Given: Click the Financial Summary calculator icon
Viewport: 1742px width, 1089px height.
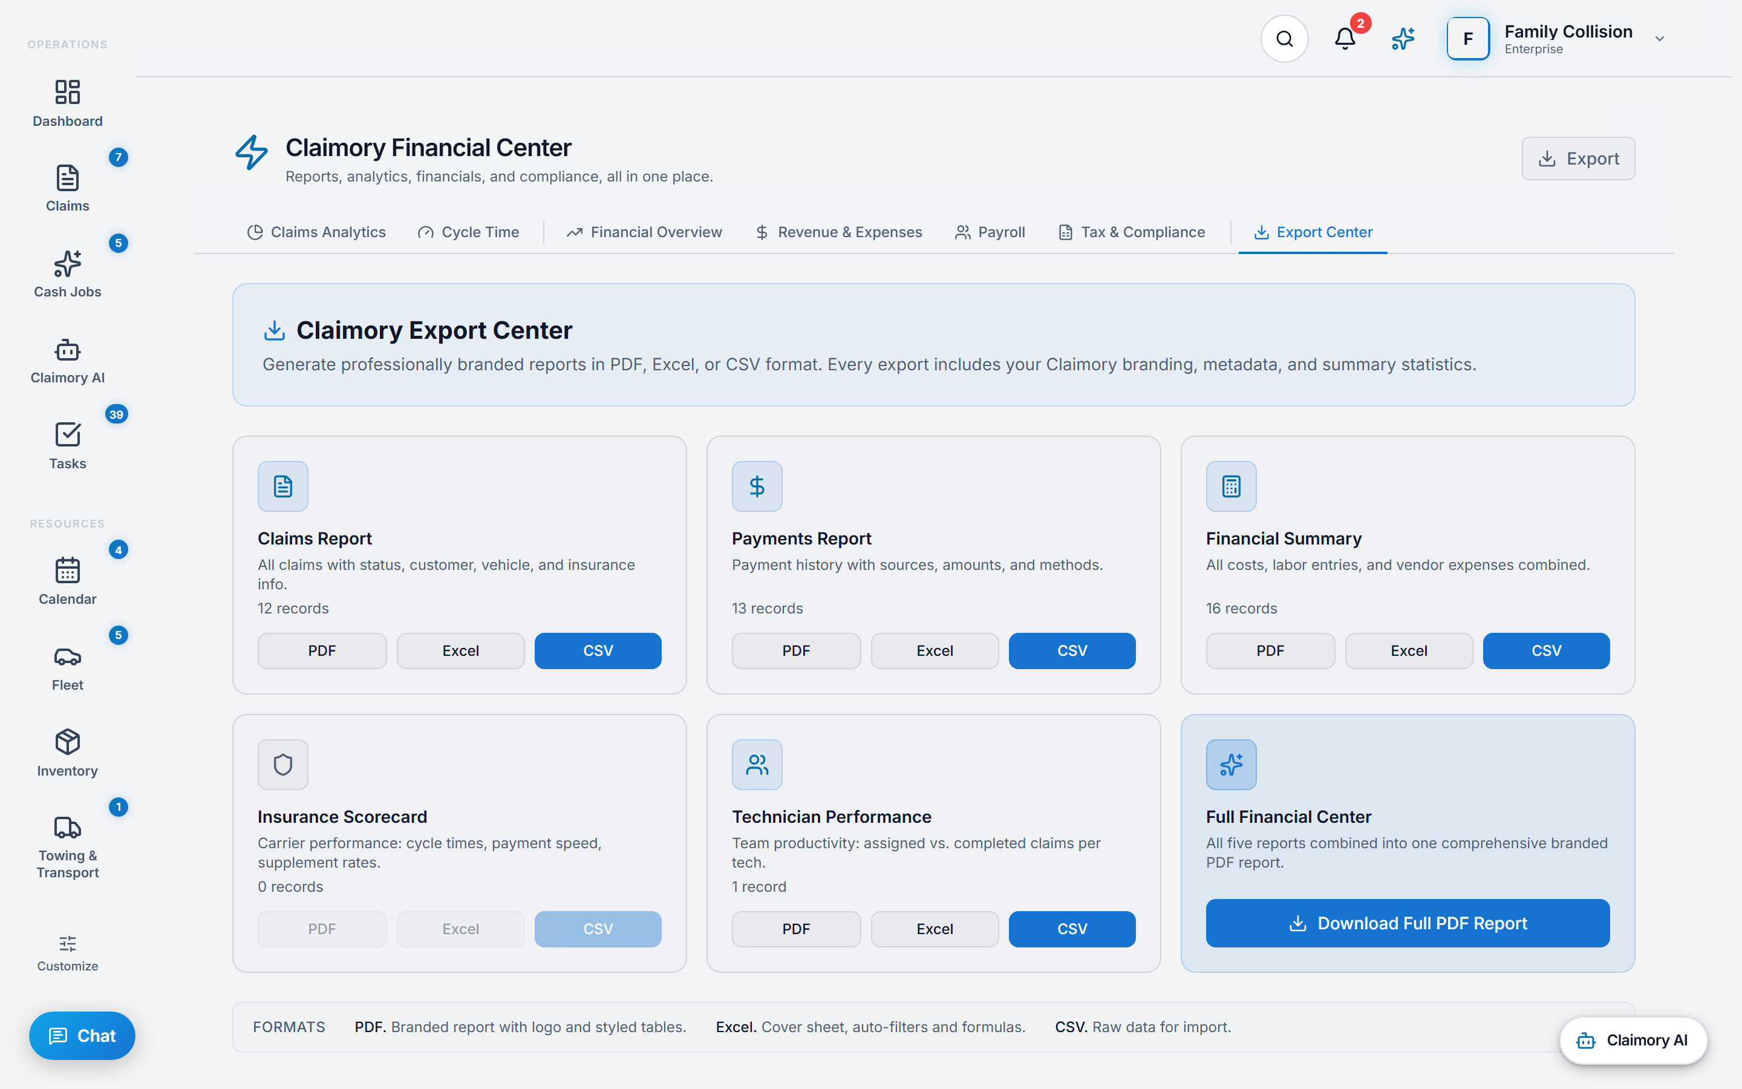Looking at the screenshot, I should coord(1231,486).
